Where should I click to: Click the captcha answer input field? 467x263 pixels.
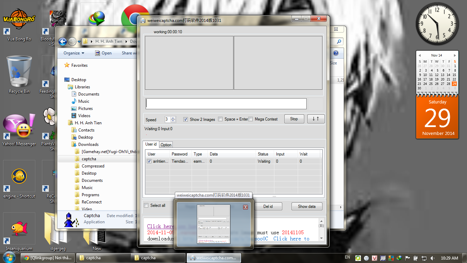226,104
